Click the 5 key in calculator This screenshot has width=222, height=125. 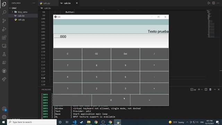[x=96, y=77]
